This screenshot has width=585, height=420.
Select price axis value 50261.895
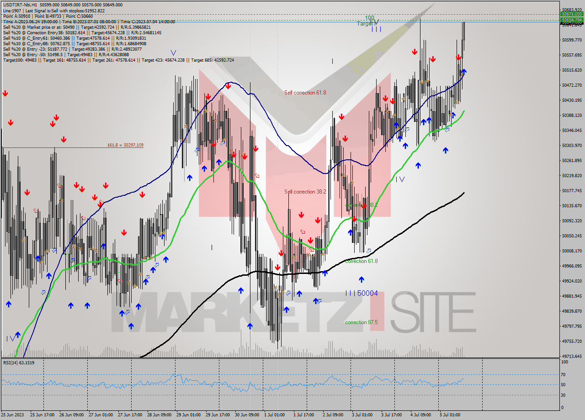[572, 161]
